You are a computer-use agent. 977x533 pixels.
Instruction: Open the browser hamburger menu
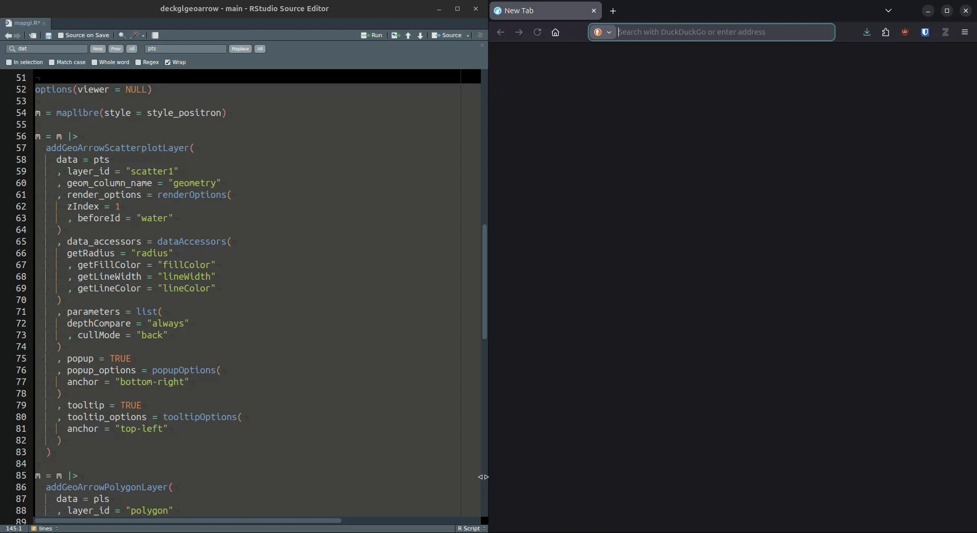tap(964, 32)
